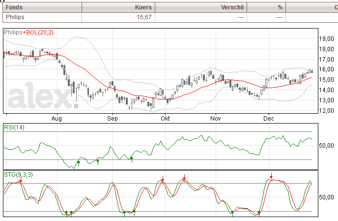The image size is (338, 221).
Task: Click the 14,00 price axis label
Action: [326, 90]
